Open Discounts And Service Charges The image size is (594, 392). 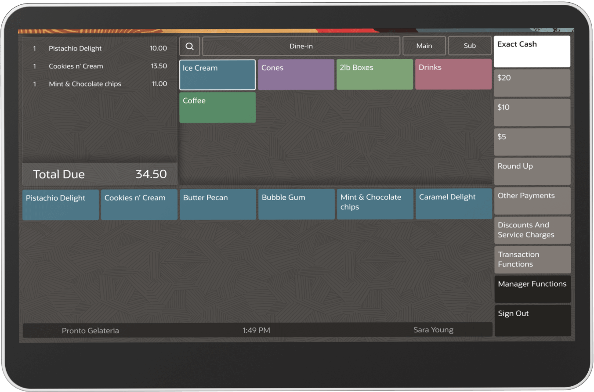532,230
